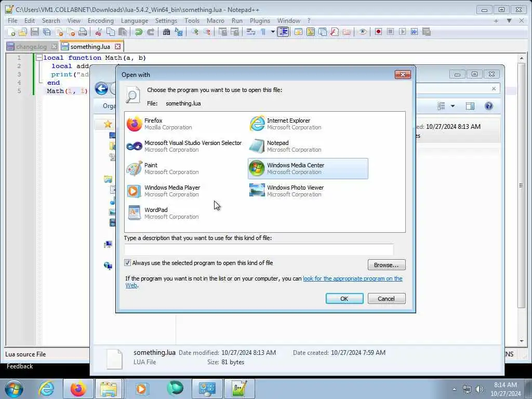Open the Plugins menu
Screen dimensions: 532x399
260,21
